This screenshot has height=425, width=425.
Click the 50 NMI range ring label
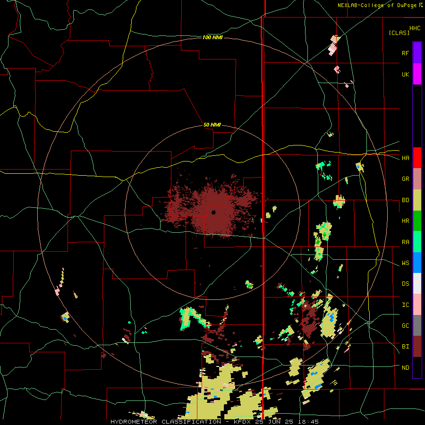(212, 125)
